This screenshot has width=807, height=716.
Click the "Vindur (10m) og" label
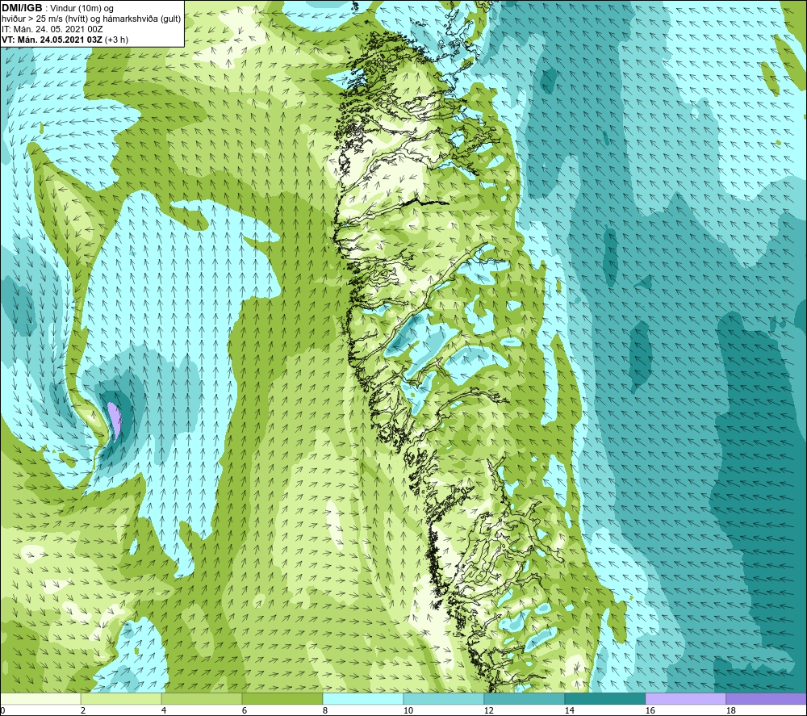point(82,9)
